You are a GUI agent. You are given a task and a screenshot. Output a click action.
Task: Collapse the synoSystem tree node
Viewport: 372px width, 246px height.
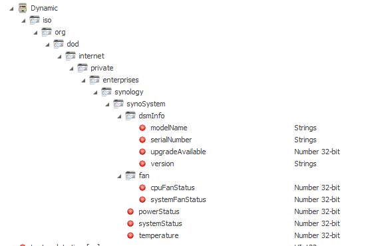107,105
